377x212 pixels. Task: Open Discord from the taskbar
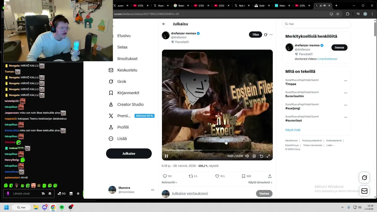pyautogui.click(x=44, y=207)
